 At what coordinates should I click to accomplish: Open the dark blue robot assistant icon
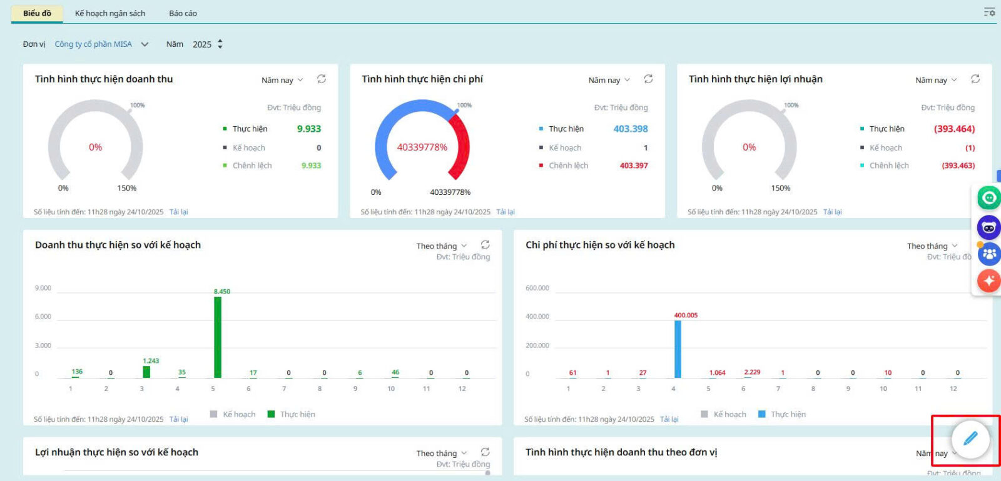pyautogui.click(x=988, y=227)
